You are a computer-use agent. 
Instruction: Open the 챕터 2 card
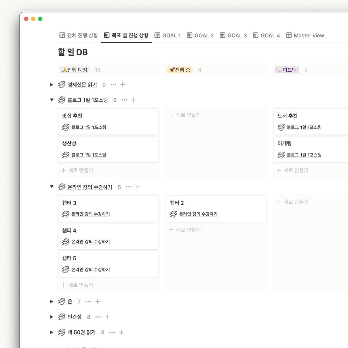click(216, 208)
